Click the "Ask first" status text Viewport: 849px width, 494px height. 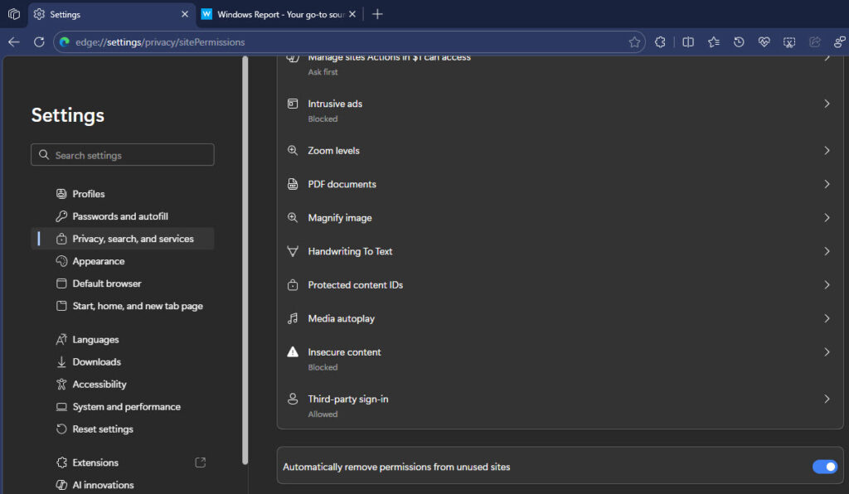click(x=323, y=72)
